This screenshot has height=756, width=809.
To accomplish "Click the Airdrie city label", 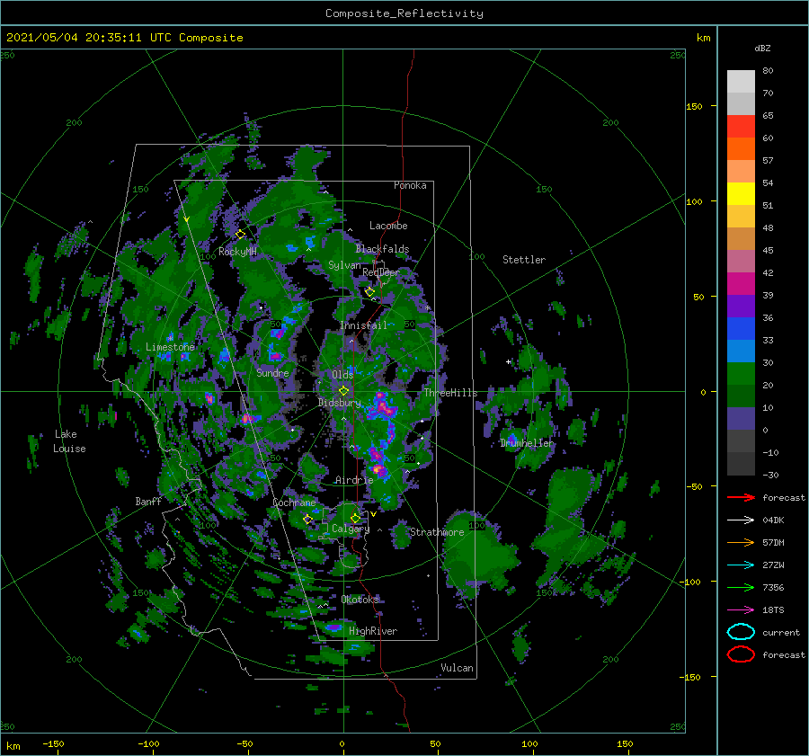I will coord(354,480).
